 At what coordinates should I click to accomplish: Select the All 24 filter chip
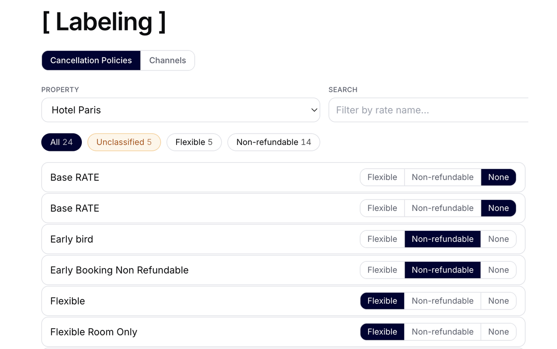coord(61,142)
